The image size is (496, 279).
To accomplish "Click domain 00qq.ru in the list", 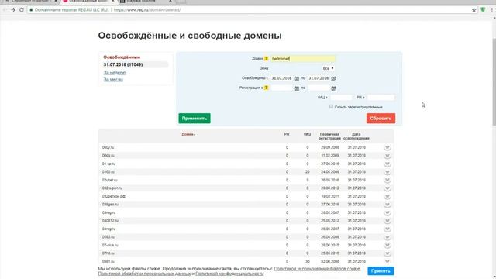I will pos(108,156).
